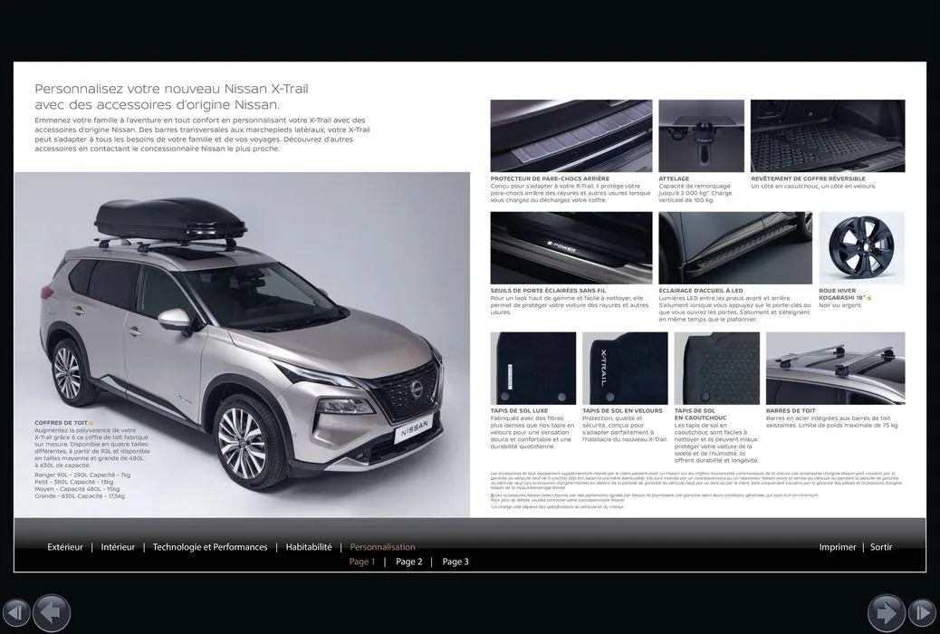Return to Page 1

click(x=361, y=561)
